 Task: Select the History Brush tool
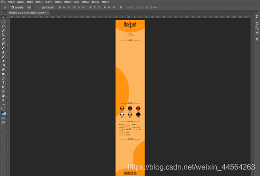pyautogui.click(x=3, y=56)
